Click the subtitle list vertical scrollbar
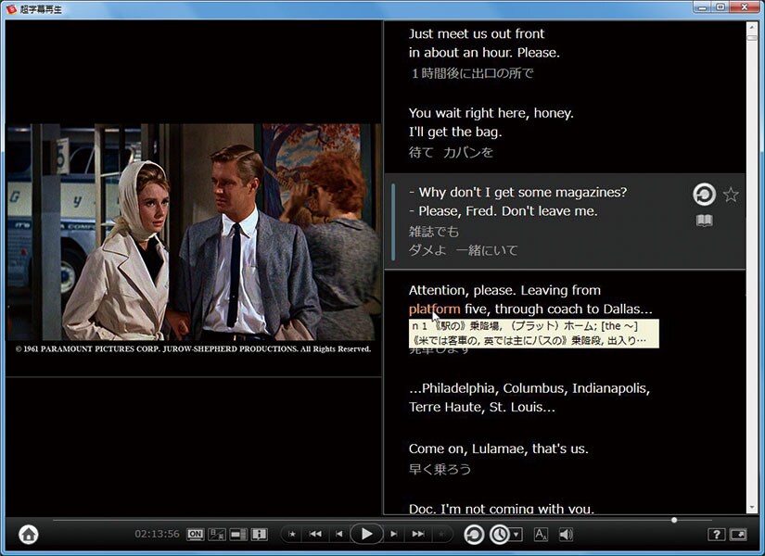This screenshot has width=765, height=556. tap(752, 267)
